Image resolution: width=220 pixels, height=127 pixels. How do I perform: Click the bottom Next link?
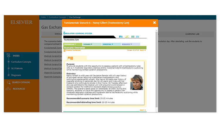point(143,110)
